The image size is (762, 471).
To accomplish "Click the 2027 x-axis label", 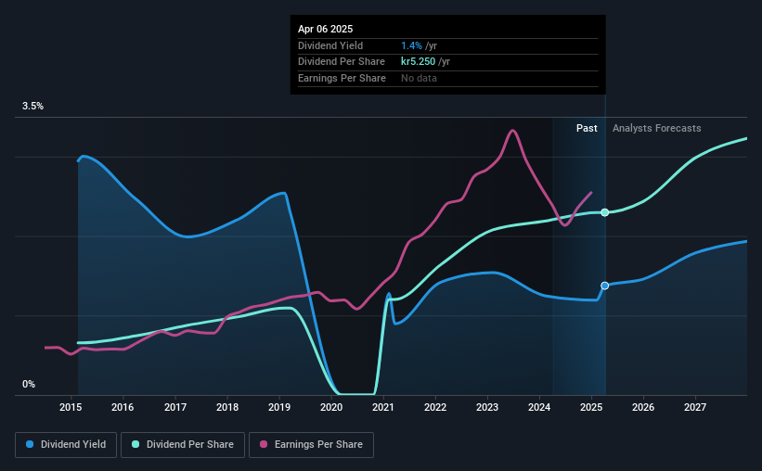I will tap(695, 407).
